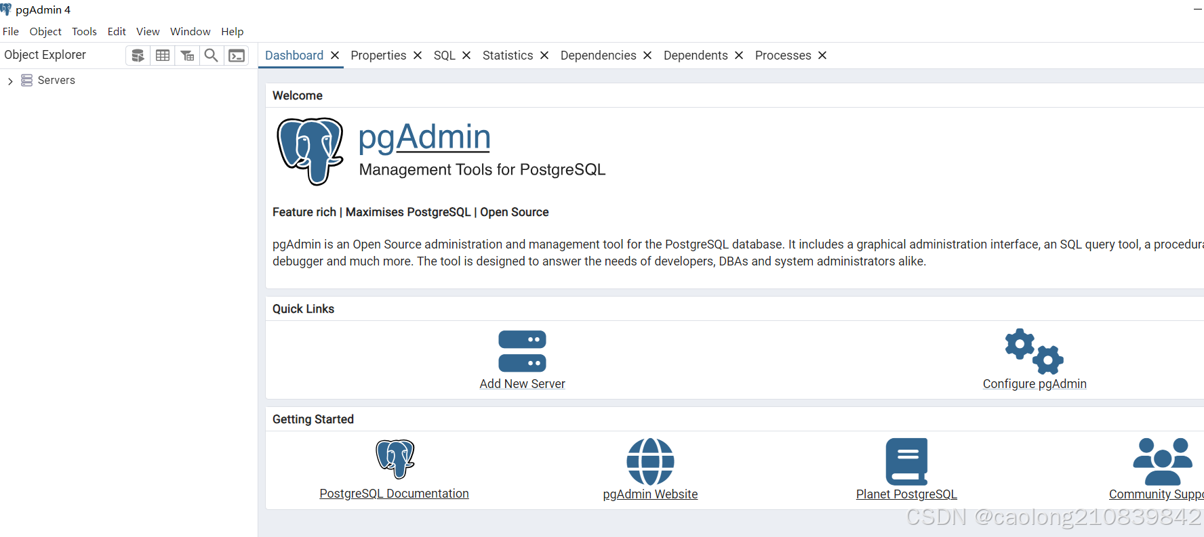Click the Welcome section header
Screen dimensions: 1204x537
click(298, 95)
